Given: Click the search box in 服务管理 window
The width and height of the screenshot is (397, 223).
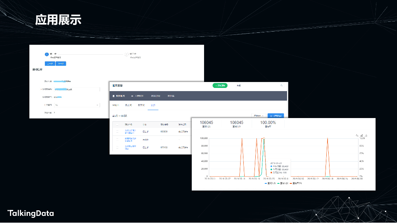Looking at the screenshot, I should pyautogui.click(x=260, y=86).
